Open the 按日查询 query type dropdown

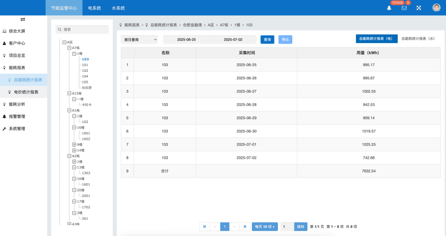click(140, 40)
